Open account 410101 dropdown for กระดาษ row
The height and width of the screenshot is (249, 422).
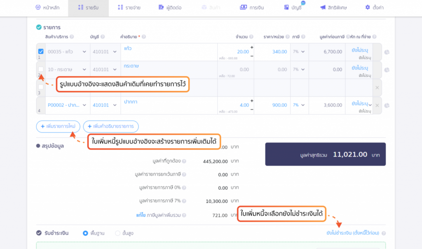104,69
